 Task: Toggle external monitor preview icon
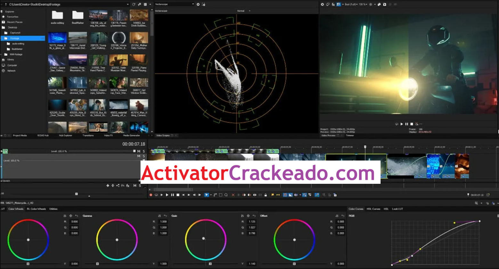(328, 4)
